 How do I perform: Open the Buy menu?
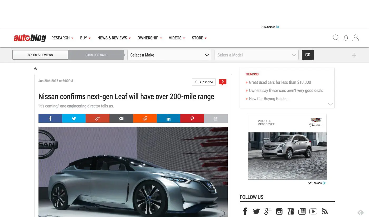85,38
